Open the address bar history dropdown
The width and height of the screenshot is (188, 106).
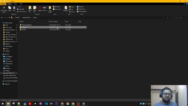click(164, 18)
